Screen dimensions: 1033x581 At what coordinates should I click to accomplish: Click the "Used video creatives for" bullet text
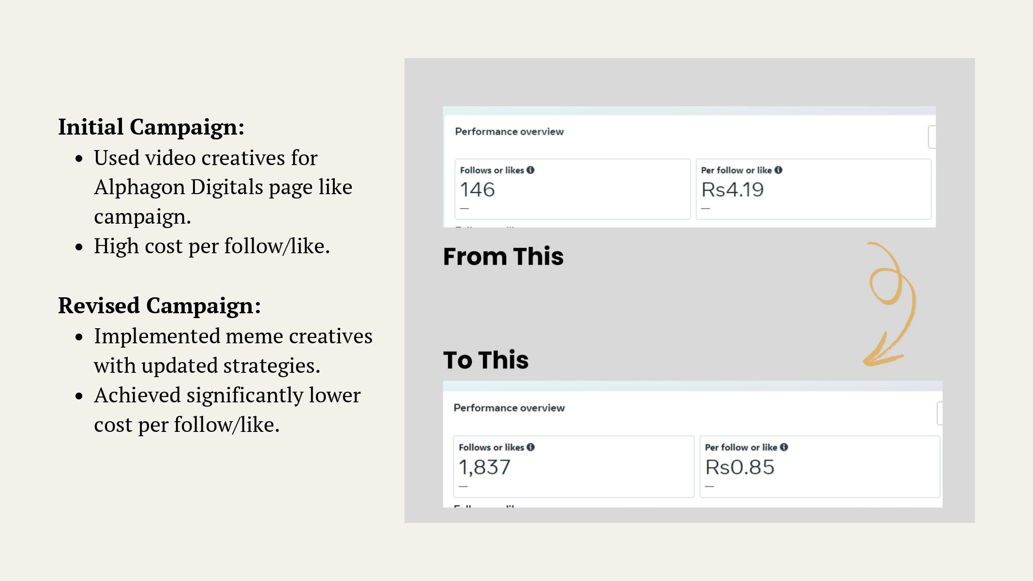206,158
